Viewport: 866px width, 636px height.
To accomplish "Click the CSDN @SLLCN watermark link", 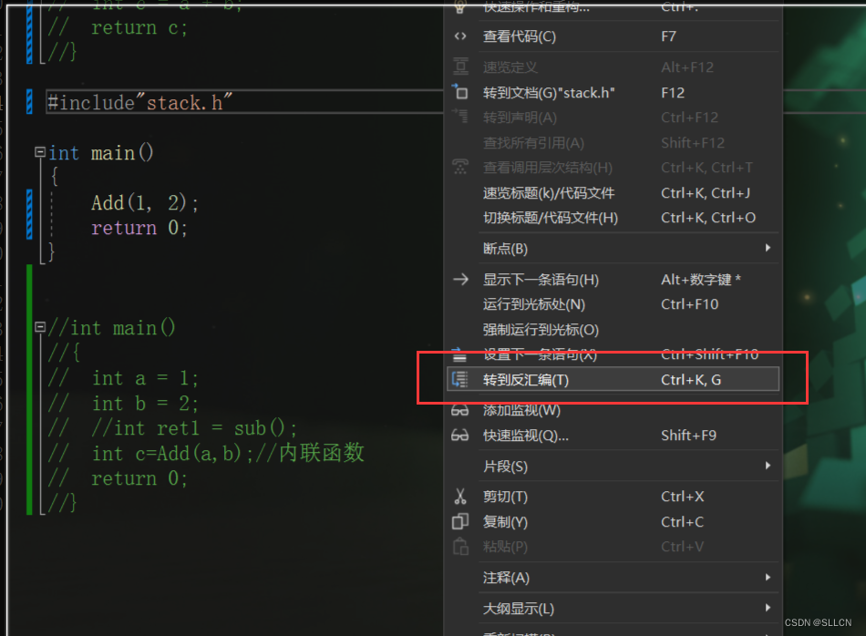I will (818, 622).
